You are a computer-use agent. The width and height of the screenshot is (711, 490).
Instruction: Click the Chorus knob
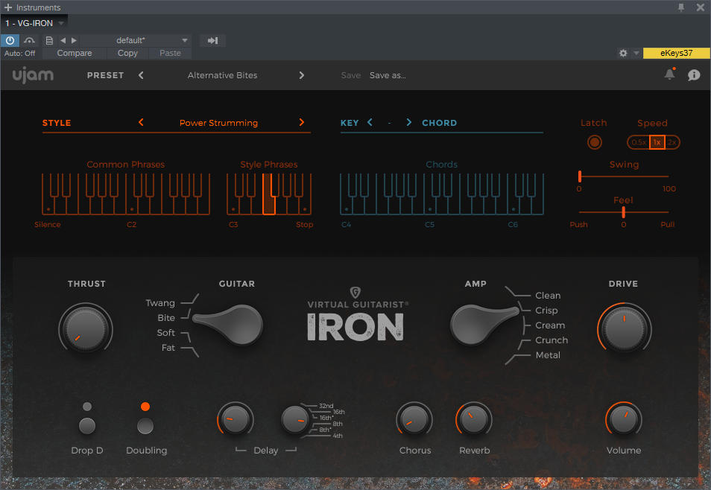[414, 420]
